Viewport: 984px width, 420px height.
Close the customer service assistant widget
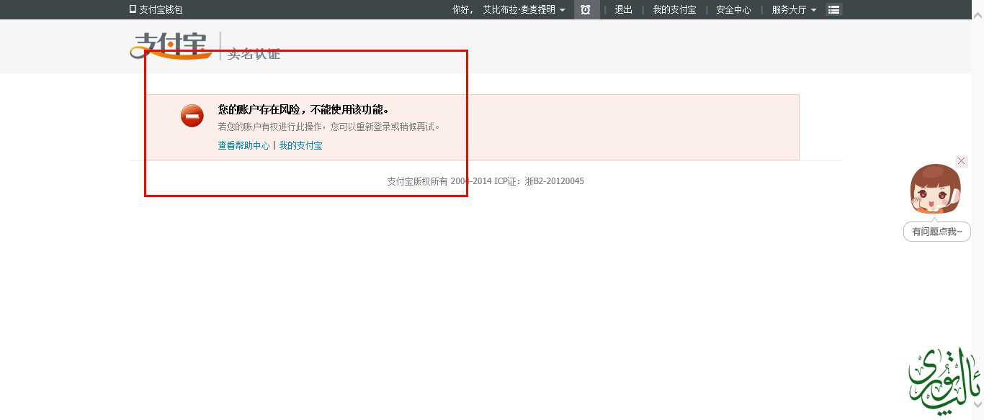(x=962, y=161)
